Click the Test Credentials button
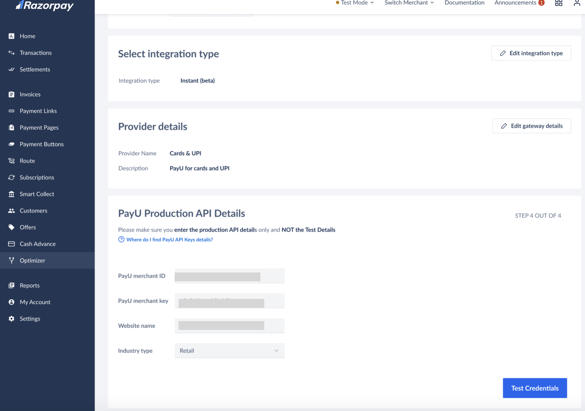This screenshot has height=411, width=585. 535,388
